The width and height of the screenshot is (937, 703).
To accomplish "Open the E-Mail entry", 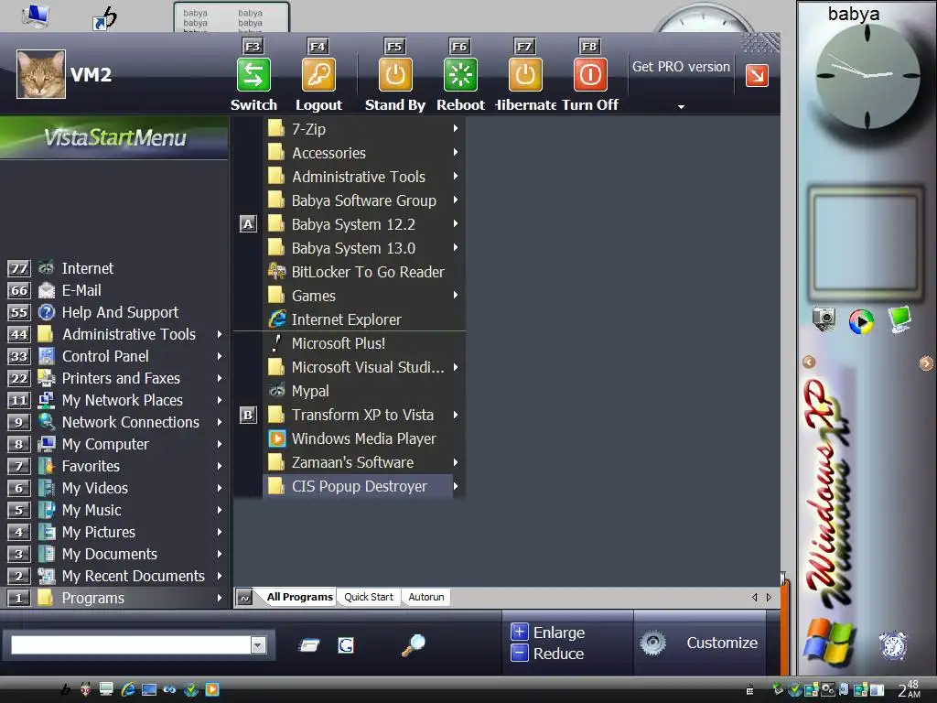I will 81,290.
